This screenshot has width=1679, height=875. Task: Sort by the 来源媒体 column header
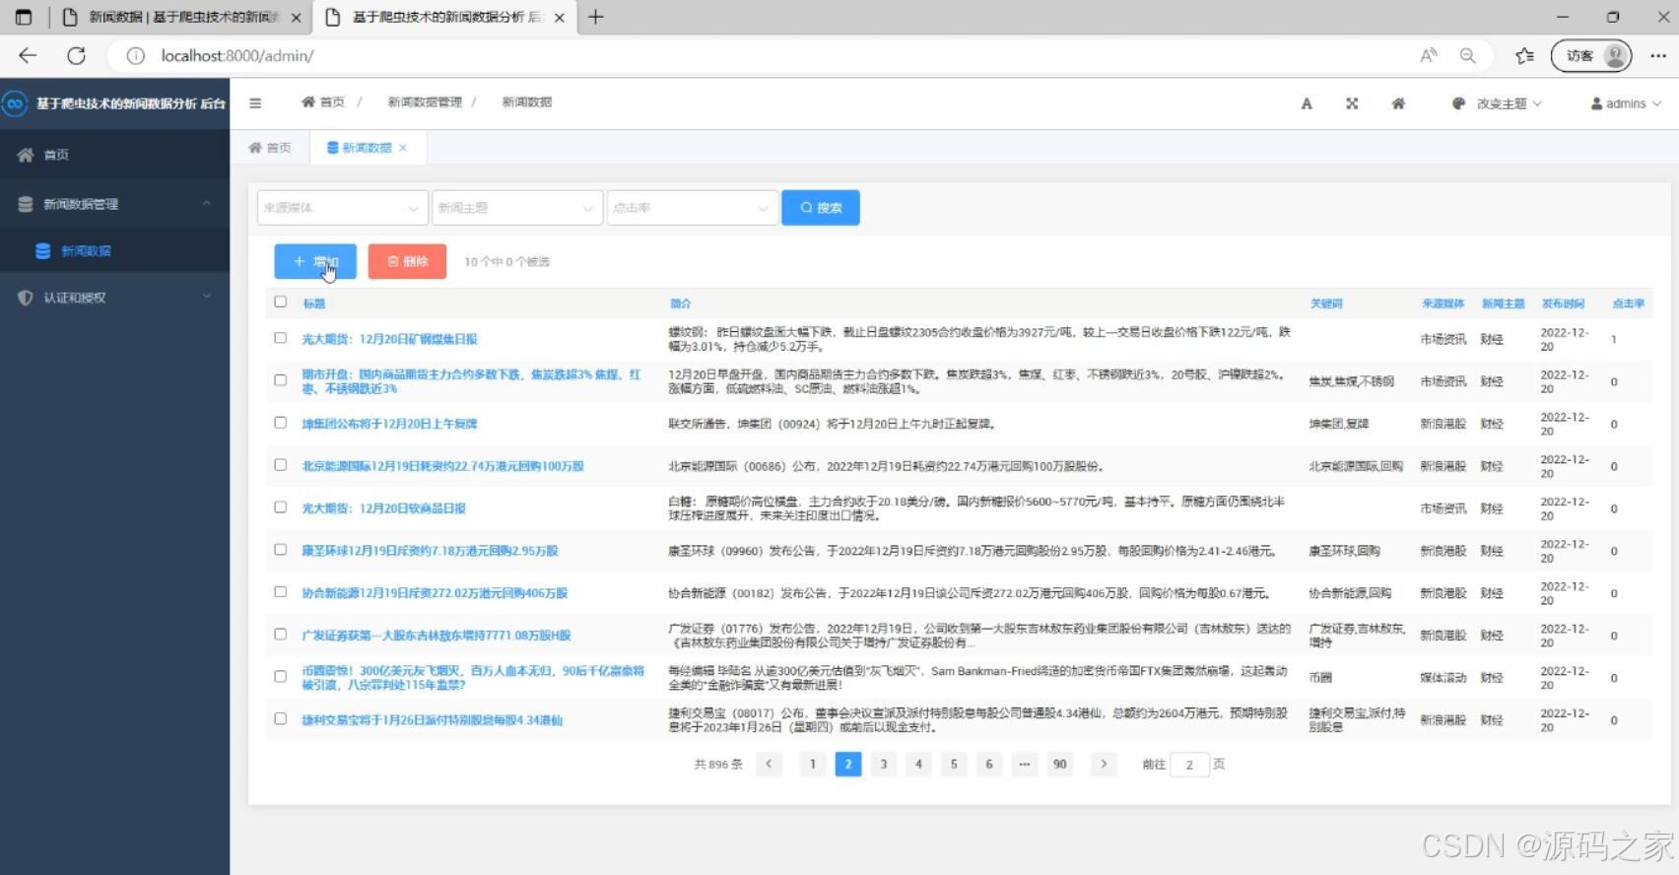point(1443,303)
